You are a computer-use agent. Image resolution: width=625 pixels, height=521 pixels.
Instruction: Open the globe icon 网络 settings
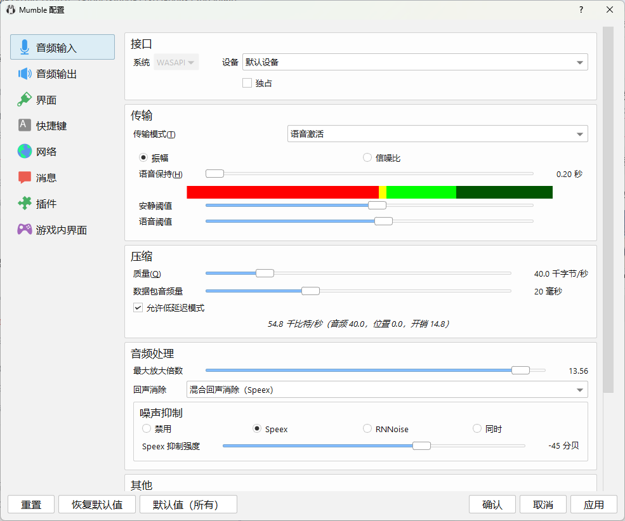click(25, 152)
